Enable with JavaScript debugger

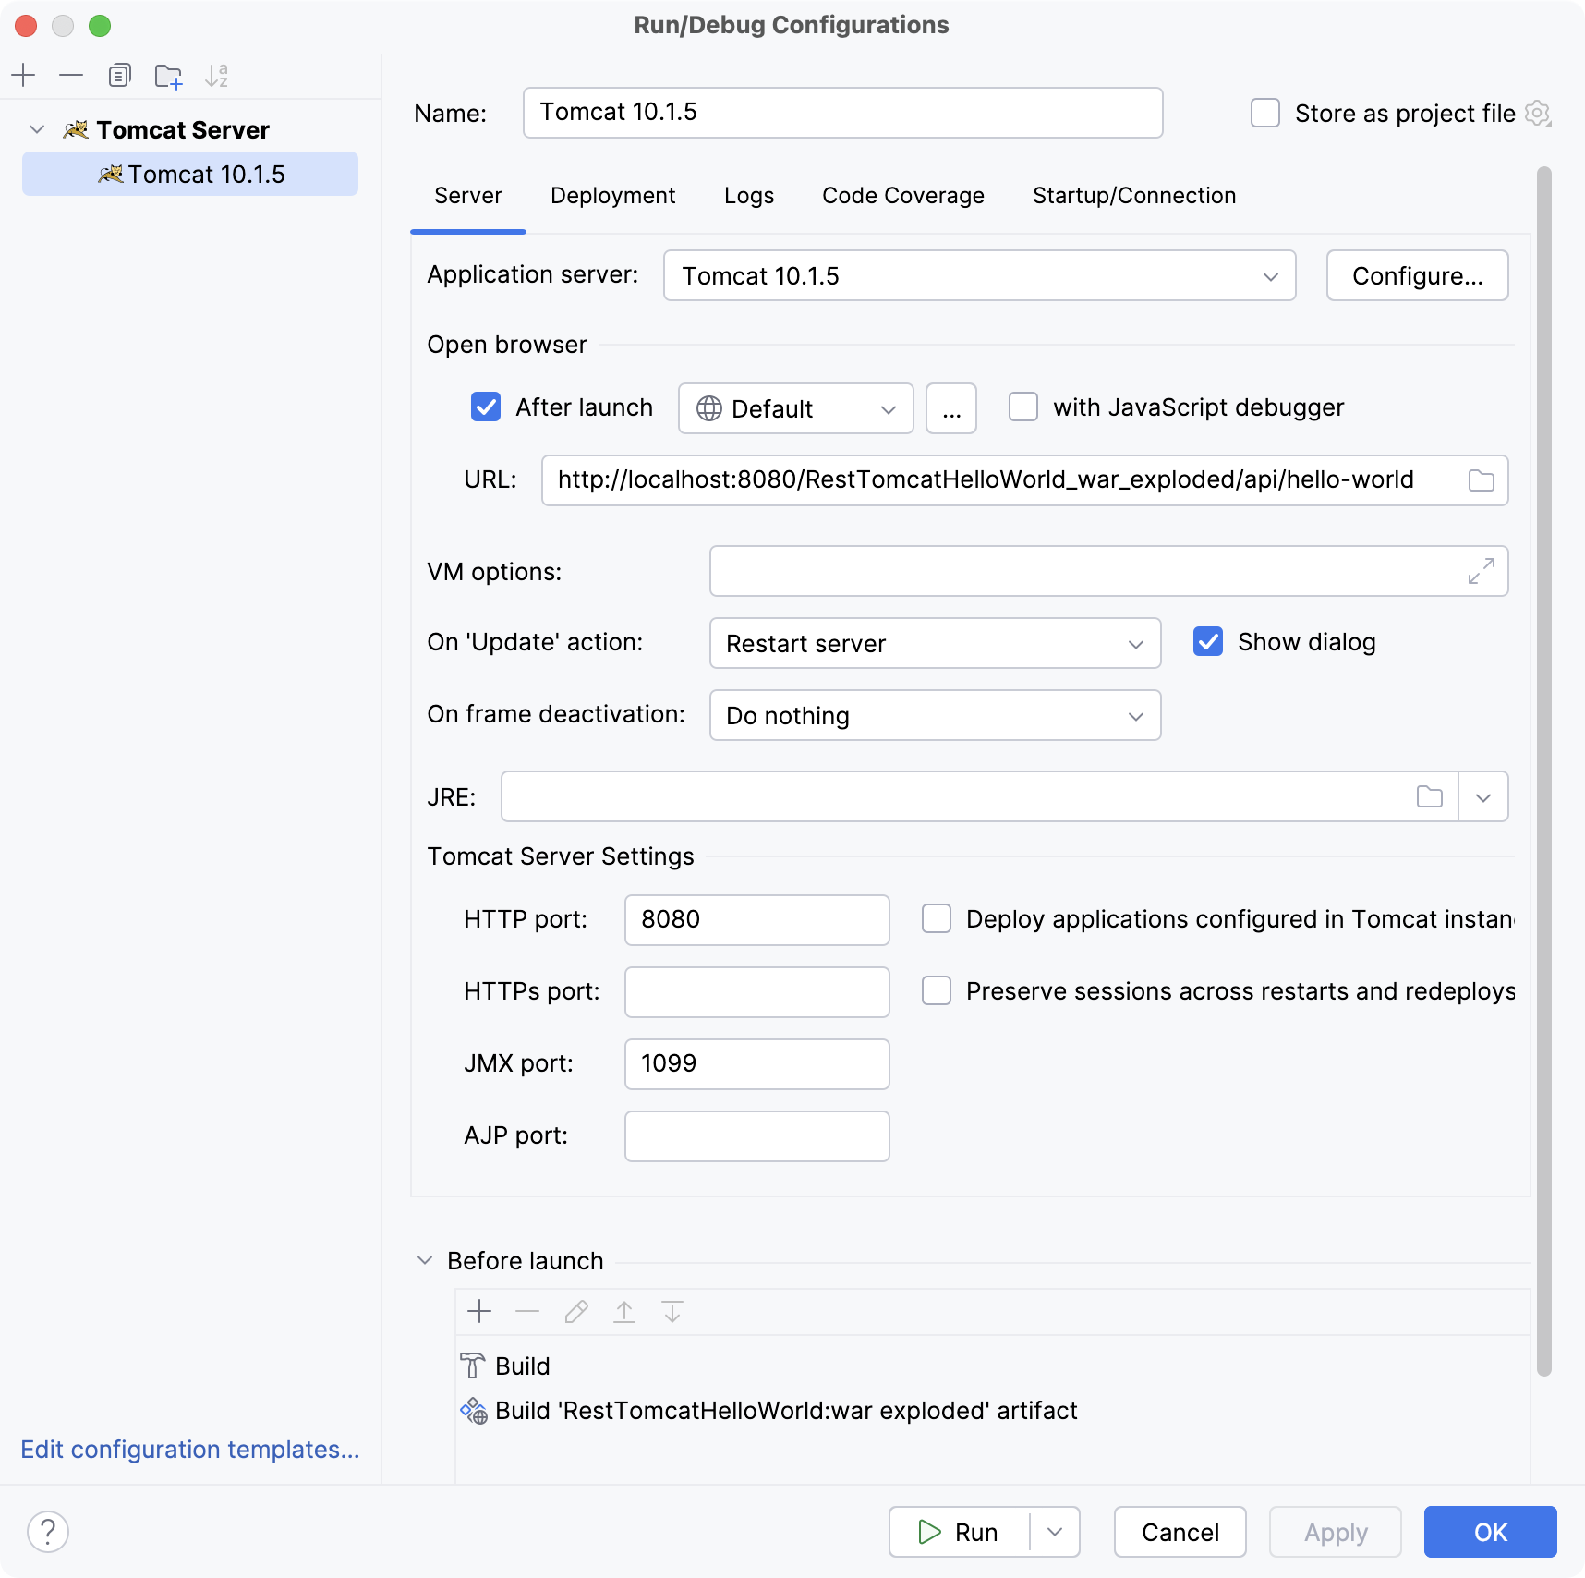[x=1023, y=407]
